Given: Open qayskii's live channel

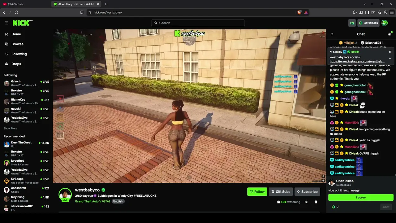Looking at the screenshot, I should (x=26, y=111).
